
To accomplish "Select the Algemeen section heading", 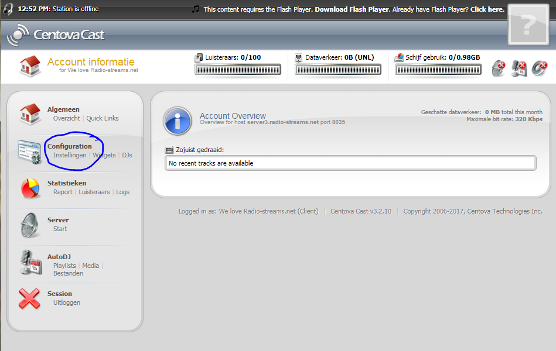I will coord(63,109).
